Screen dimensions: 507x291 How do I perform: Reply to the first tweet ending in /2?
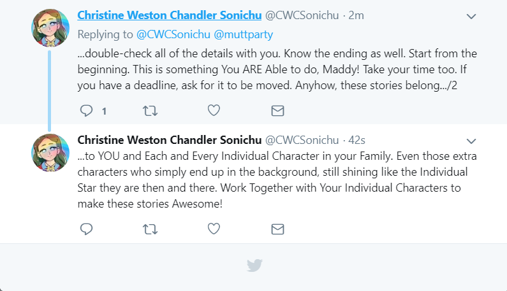tap(86, 111)
